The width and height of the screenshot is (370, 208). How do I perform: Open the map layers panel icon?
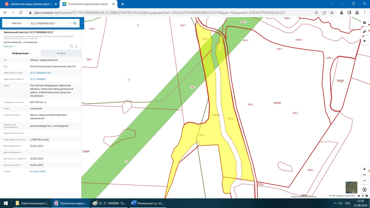pyautogui.click(x=364, y=23)
